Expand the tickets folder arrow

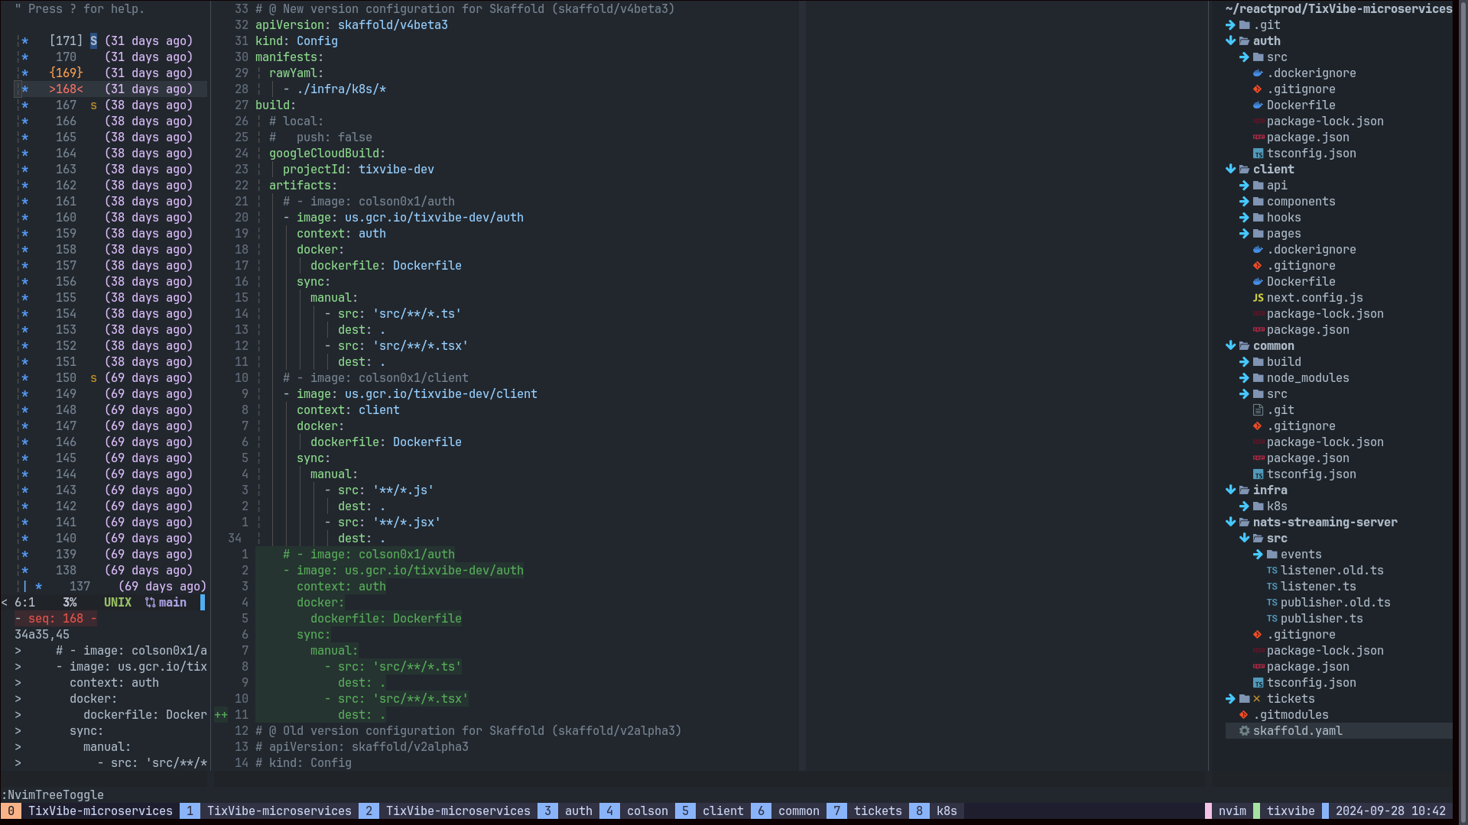tap(1230, 699)
